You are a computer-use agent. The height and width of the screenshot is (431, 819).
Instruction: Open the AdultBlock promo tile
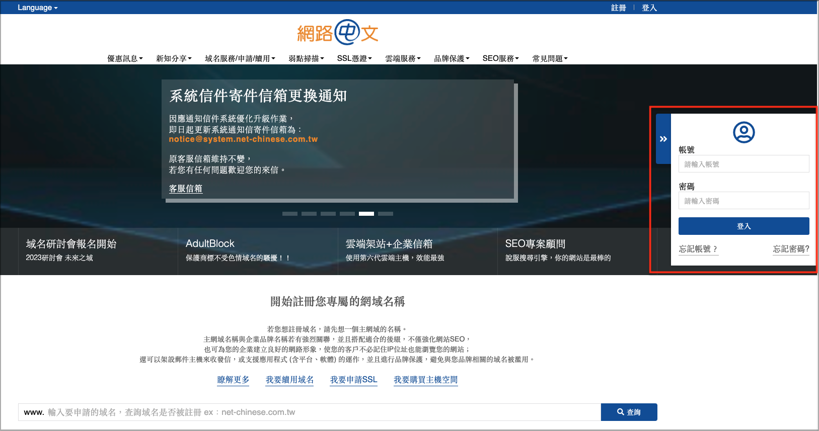[258, 251]
